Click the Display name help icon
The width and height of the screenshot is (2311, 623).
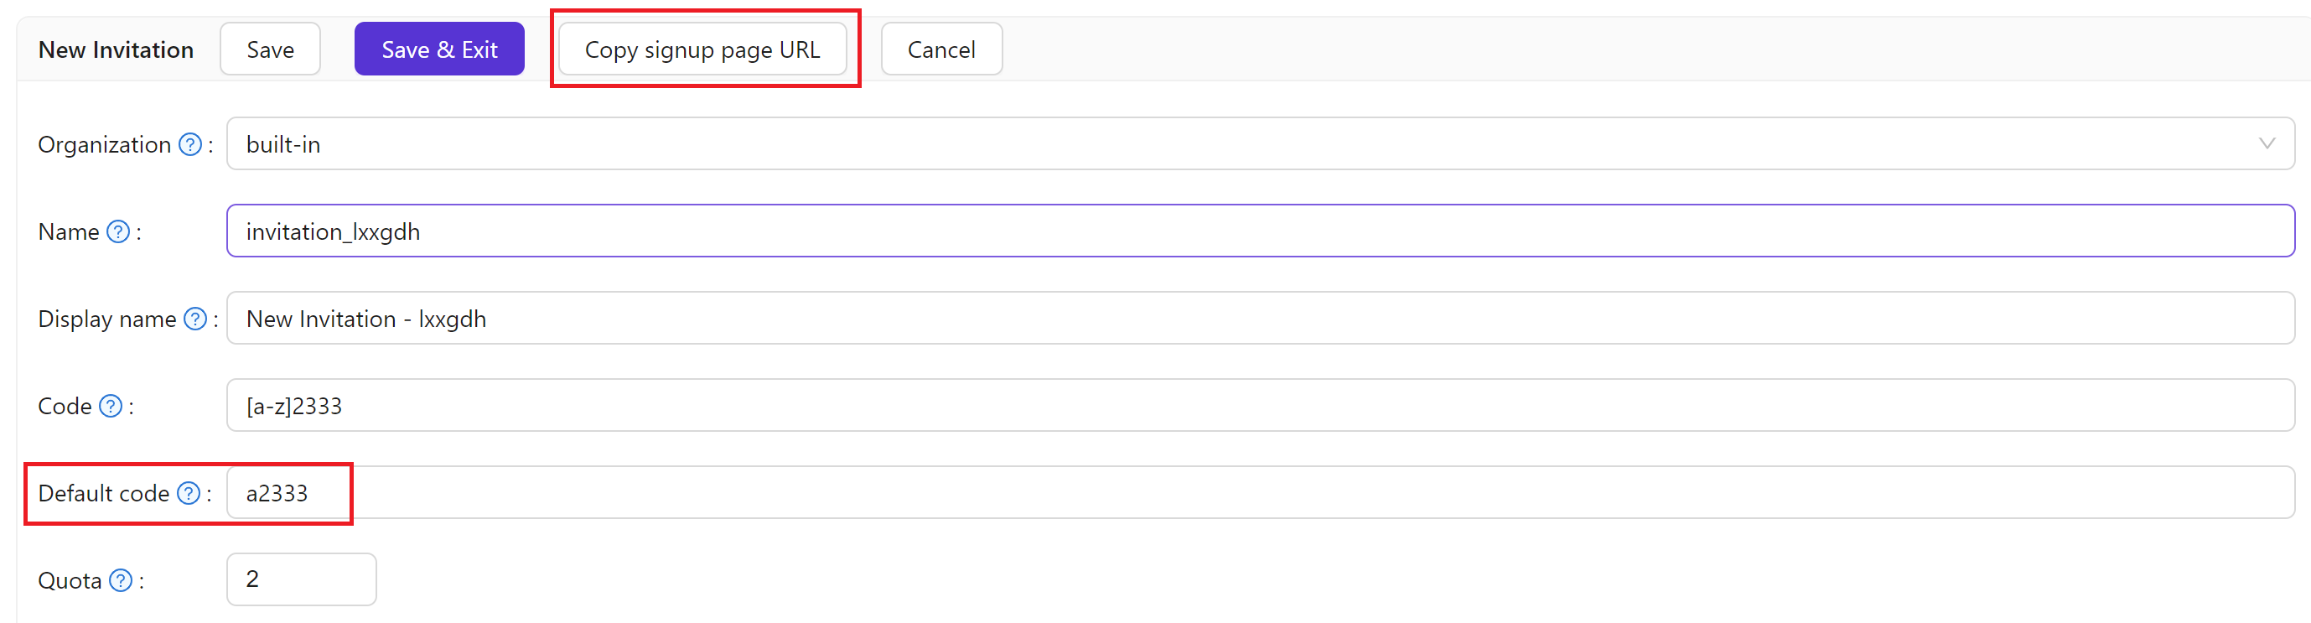[x=195, y=319]
